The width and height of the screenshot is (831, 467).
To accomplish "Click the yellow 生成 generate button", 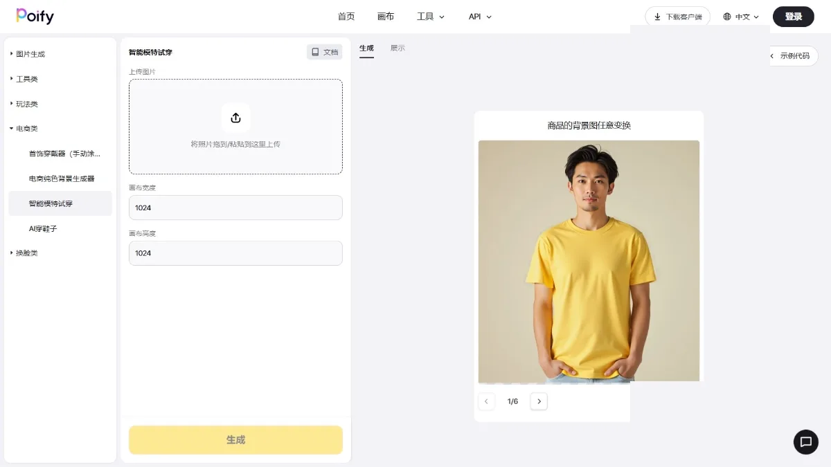I will tap(235, 440).
